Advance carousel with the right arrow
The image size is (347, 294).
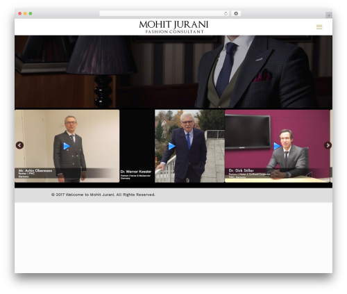coord(328,145)
